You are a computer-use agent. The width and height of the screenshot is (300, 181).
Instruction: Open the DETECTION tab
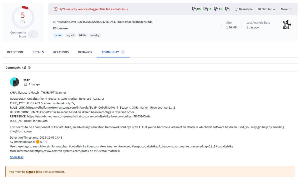click(15, 52)
